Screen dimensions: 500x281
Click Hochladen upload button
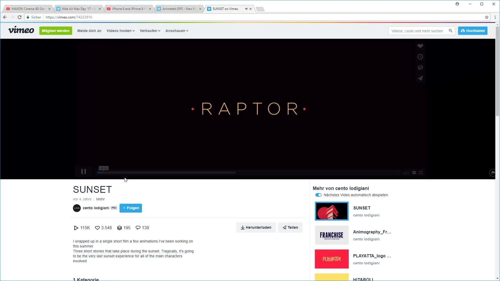tap(473, 31)
